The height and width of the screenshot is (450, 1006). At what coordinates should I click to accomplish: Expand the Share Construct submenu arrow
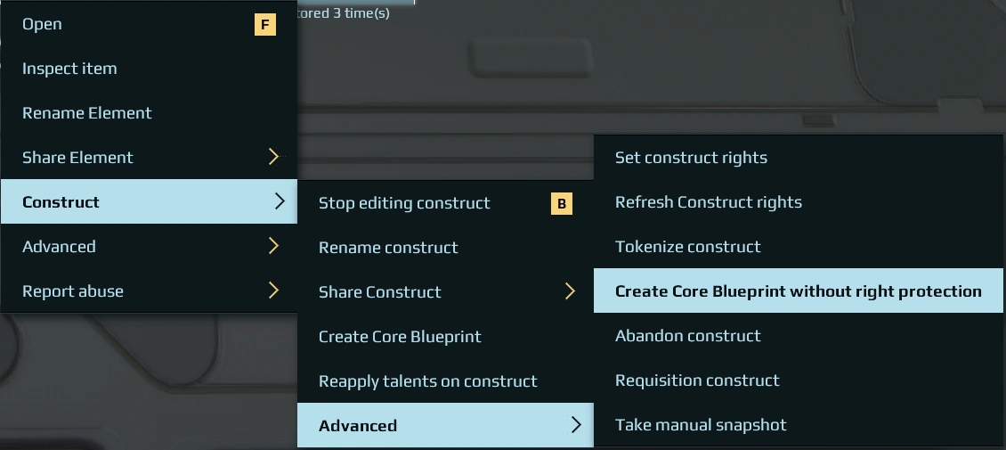[571, 292]
